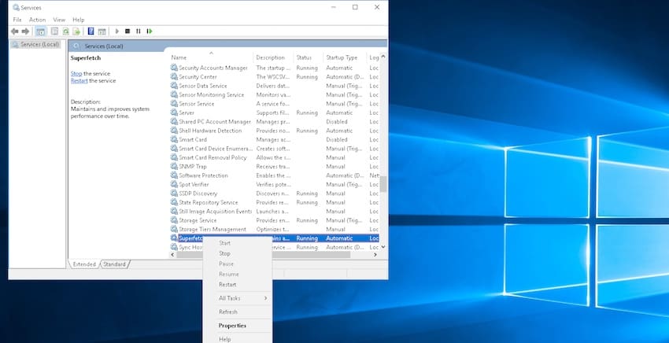Sort by the Description column header

pos(273,57)
